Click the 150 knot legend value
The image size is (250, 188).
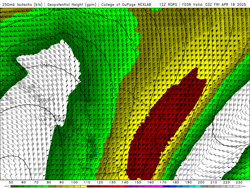tap(138, 182)
